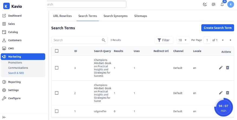Sort by ID column header
Screen dimensions: 237x120
point(76,51)
